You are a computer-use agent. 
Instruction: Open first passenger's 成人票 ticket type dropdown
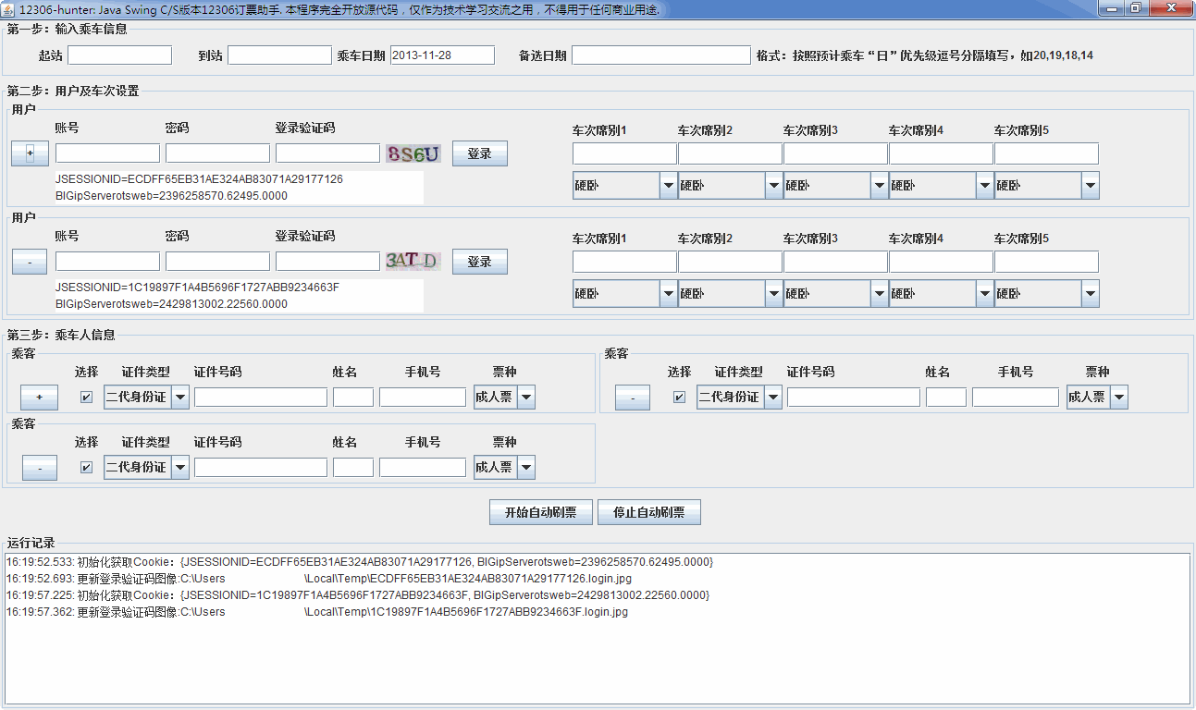coord(504,398)
